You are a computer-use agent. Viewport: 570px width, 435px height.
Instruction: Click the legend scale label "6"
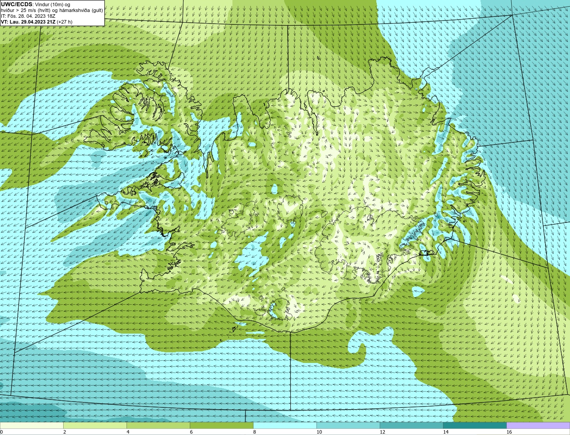[x=191, y=432]
